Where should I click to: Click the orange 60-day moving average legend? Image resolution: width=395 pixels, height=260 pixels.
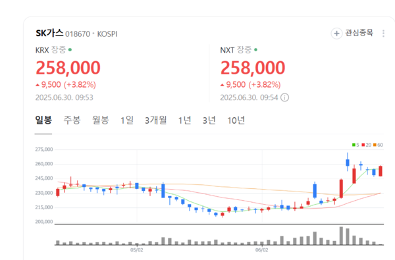tap(378, 145)
